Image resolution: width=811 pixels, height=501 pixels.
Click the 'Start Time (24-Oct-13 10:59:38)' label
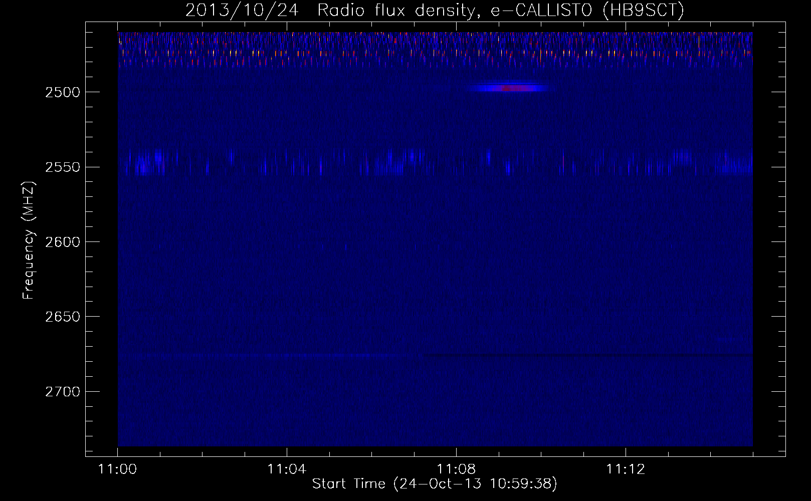click(x=435, y=484)
